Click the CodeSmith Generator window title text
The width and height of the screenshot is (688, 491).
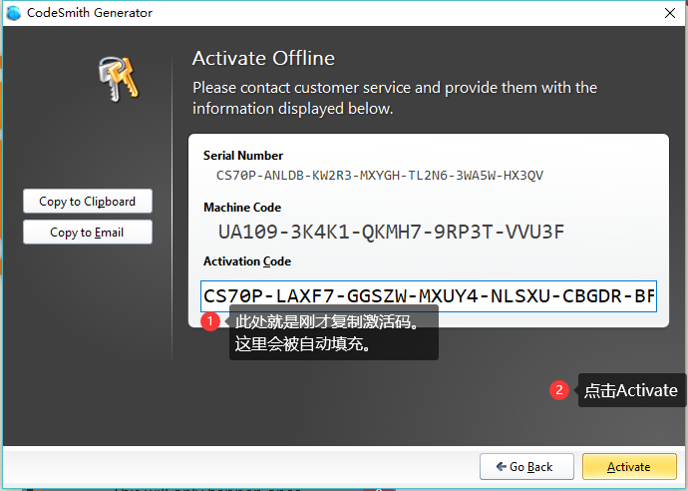click(x=90, y=13)
